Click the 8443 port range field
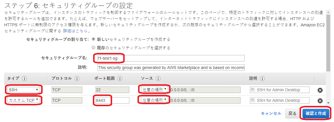334x122 pixels. 112,100
